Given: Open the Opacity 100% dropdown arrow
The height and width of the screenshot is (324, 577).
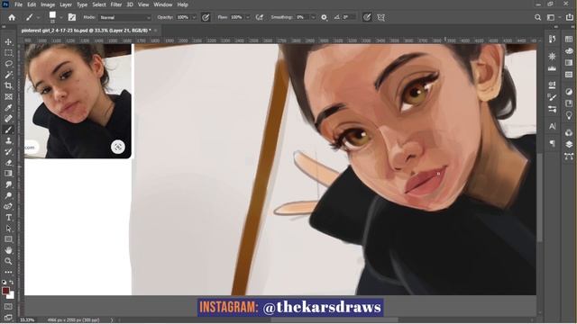Looking at the screenshot, I should tap(194, 17).
